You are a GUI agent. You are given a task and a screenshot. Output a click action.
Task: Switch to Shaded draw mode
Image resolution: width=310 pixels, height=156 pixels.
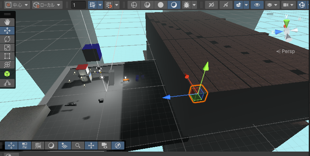(174, 5)
